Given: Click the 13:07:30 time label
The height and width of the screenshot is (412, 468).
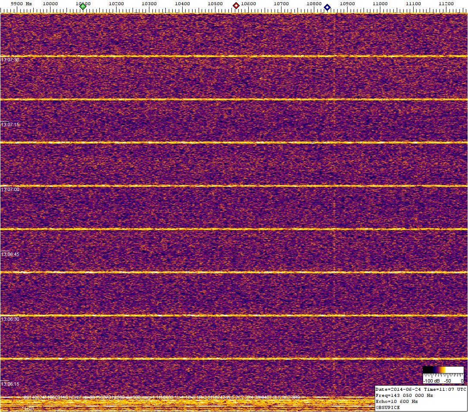Looking at the screenshot, I should [x=10, y=60].
